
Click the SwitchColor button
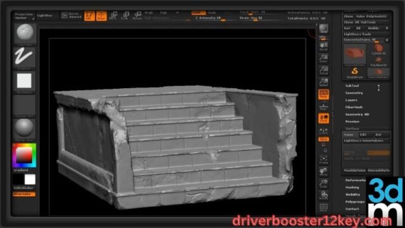pos(23,188)
